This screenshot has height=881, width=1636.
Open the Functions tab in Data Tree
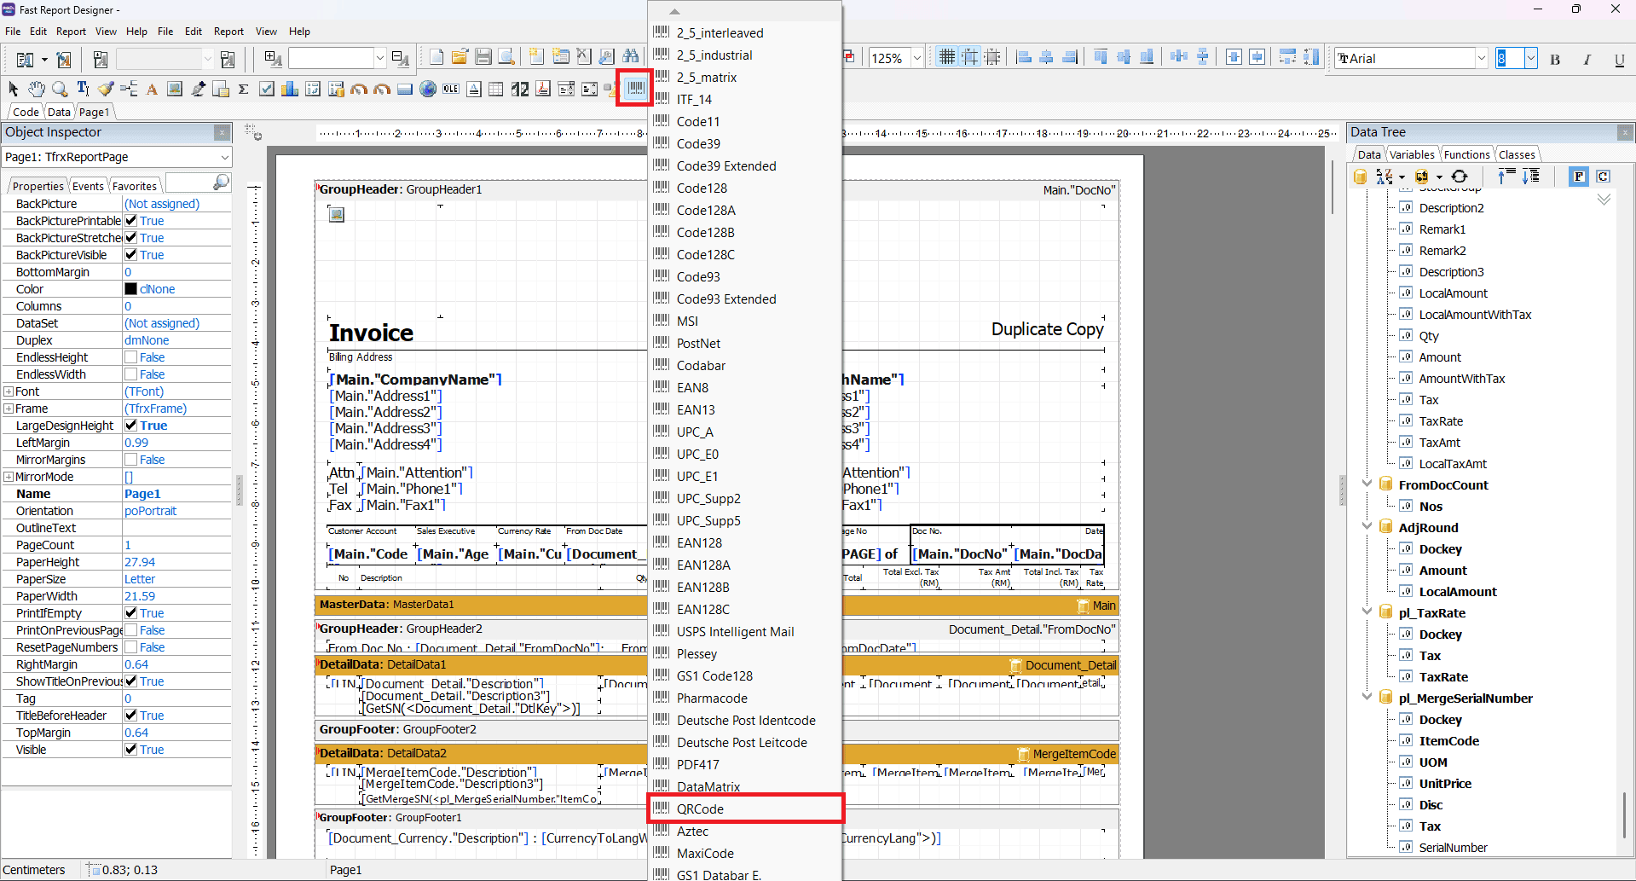click(x=1467, y=154)
